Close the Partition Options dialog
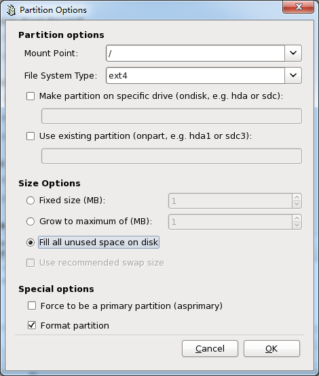 tap(299, 7)
